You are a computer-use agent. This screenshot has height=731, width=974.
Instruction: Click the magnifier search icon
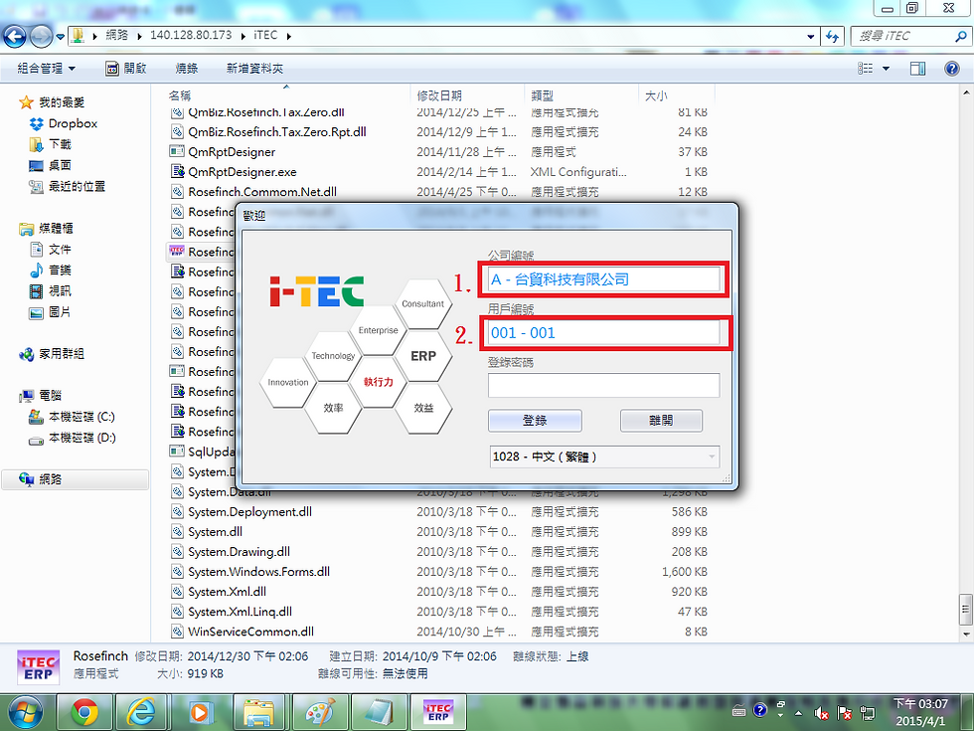click(x=960, y=37)
